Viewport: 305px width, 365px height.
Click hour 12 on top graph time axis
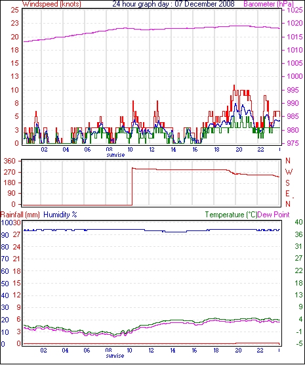pos(152,150)
